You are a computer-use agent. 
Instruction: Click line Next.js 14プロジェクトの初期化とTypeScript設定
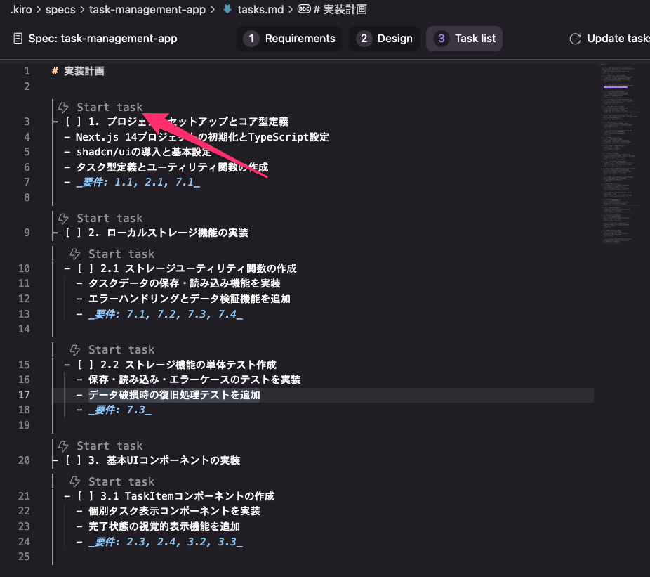click(x=202, y=137)
